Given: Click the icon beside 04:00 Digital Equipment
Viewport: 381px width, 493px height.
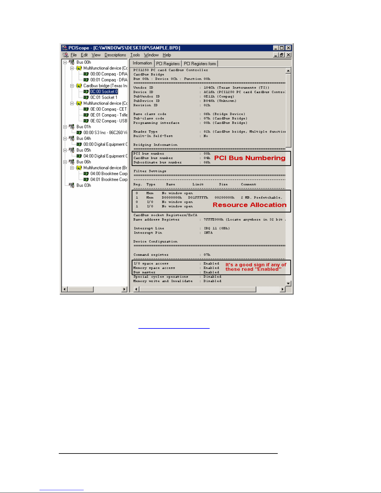Looking at the screenshot, I should pos(79,156).
